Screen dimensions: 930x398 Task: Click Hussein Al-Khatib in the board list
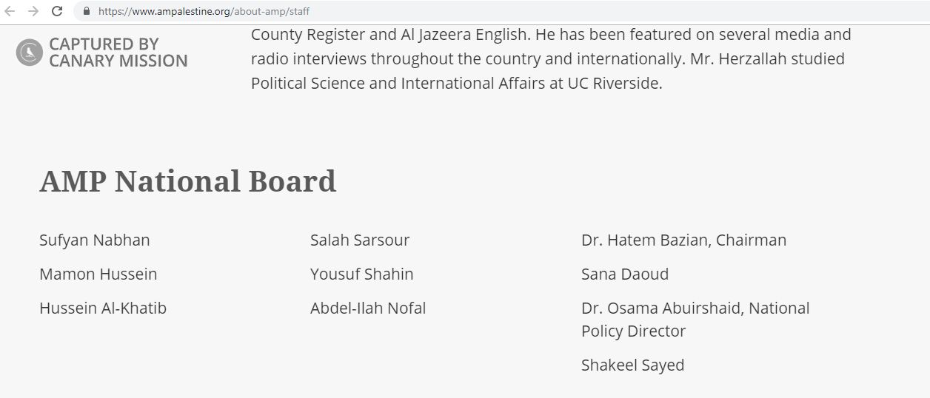pos(103,308)
